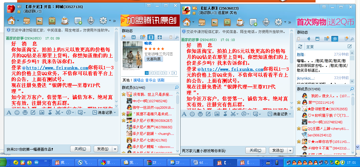Open group settings gear in 红人群 window

point(278,22)
